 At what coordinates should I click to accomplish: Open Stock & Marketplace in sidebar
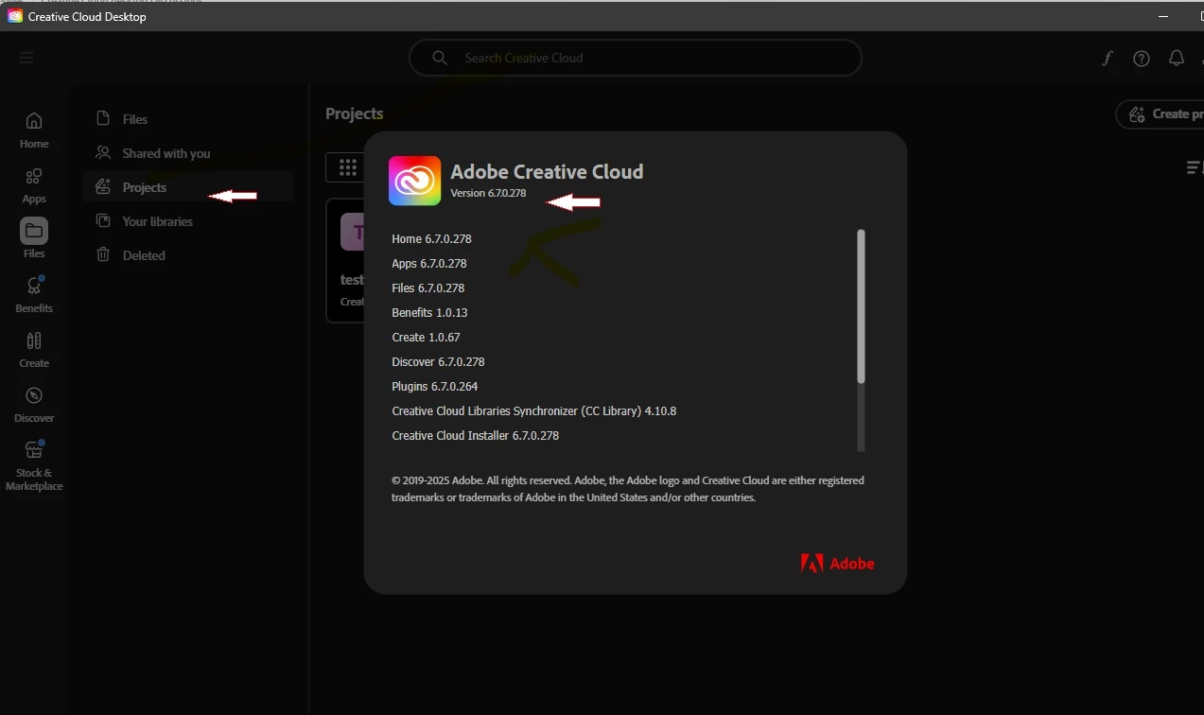34,466
